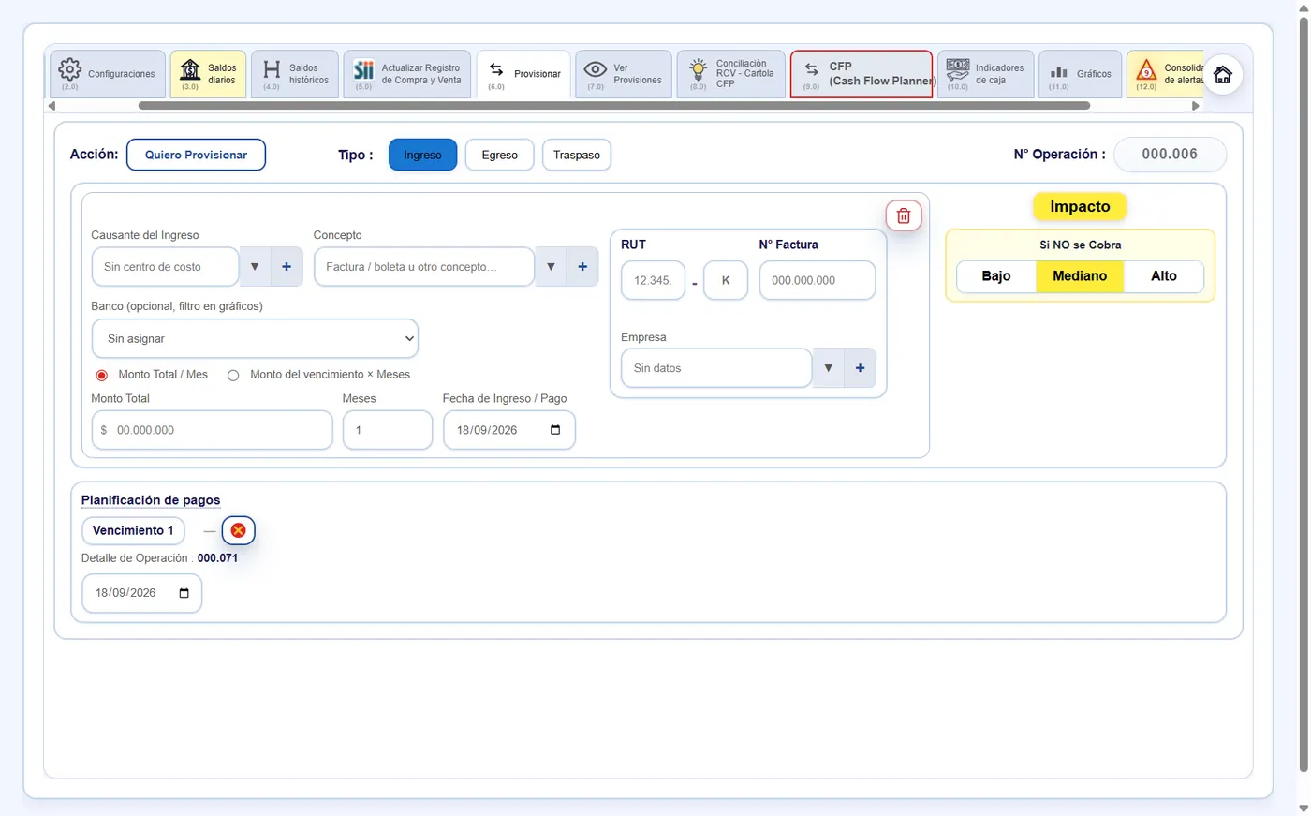Open Indicadores de caja icon

pyautogui.click(x=957, y=69)
